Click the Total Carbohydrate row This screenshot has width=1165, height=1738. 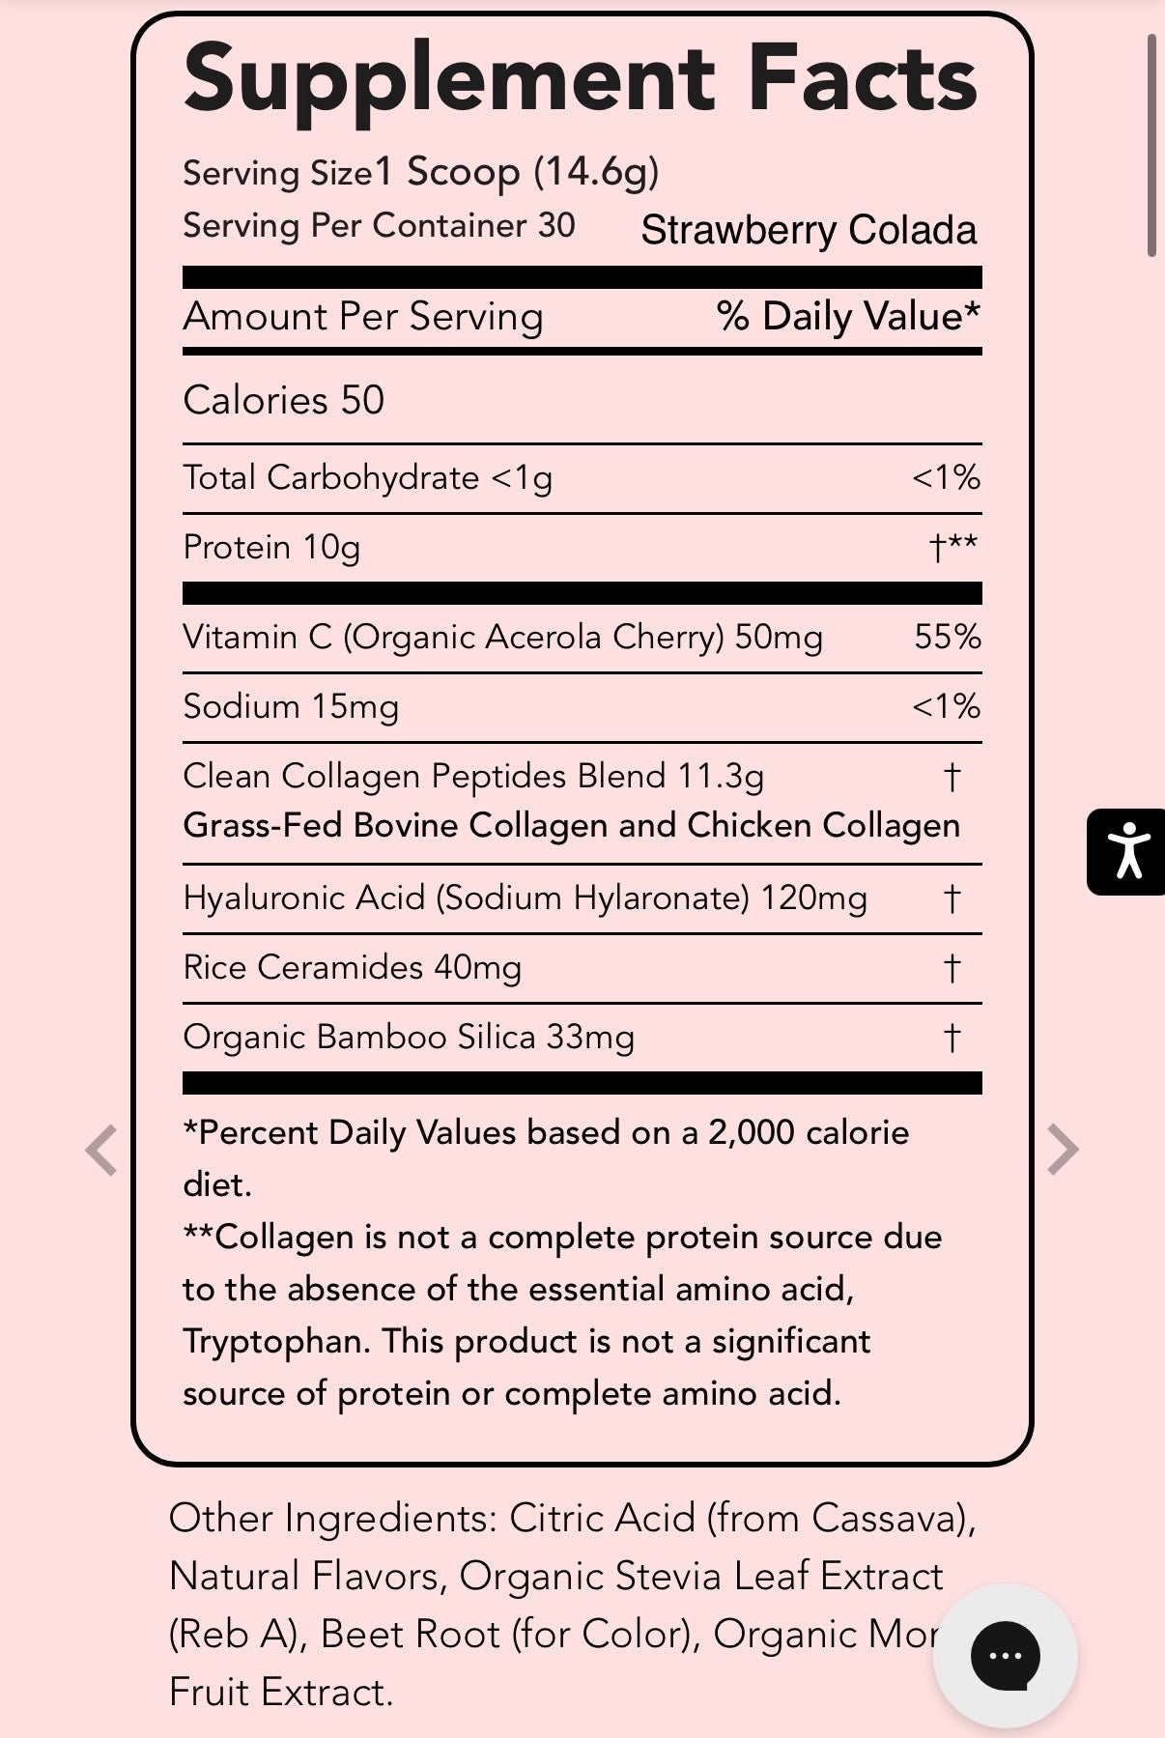[582, 477]
